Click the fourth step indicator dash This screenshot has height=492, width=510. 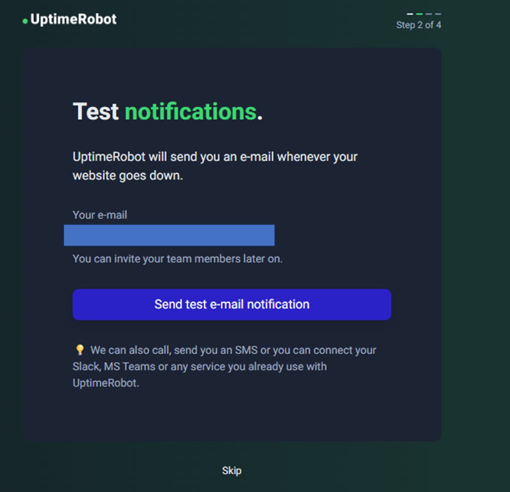(438, 14)
